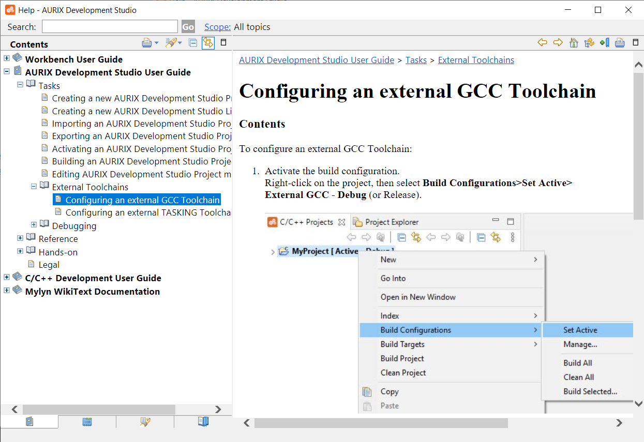Maximize the Contents pane

[x=223, y=43]
